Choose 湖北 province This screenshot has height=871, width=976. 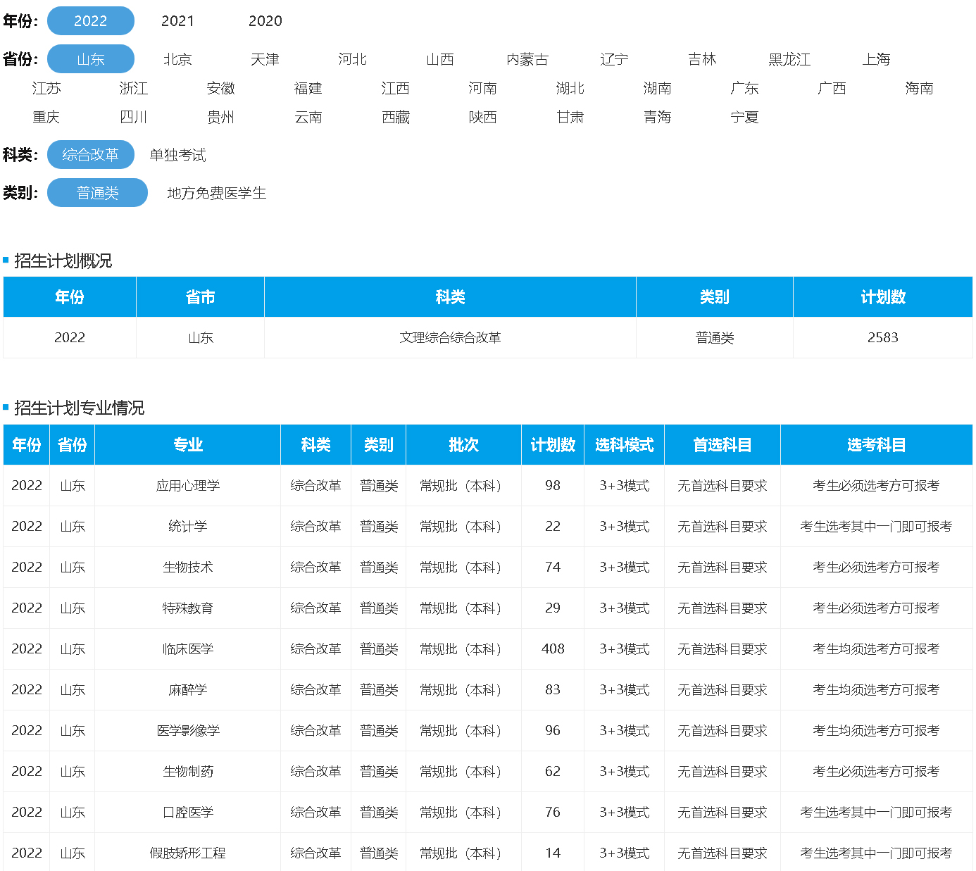(570, 88)
